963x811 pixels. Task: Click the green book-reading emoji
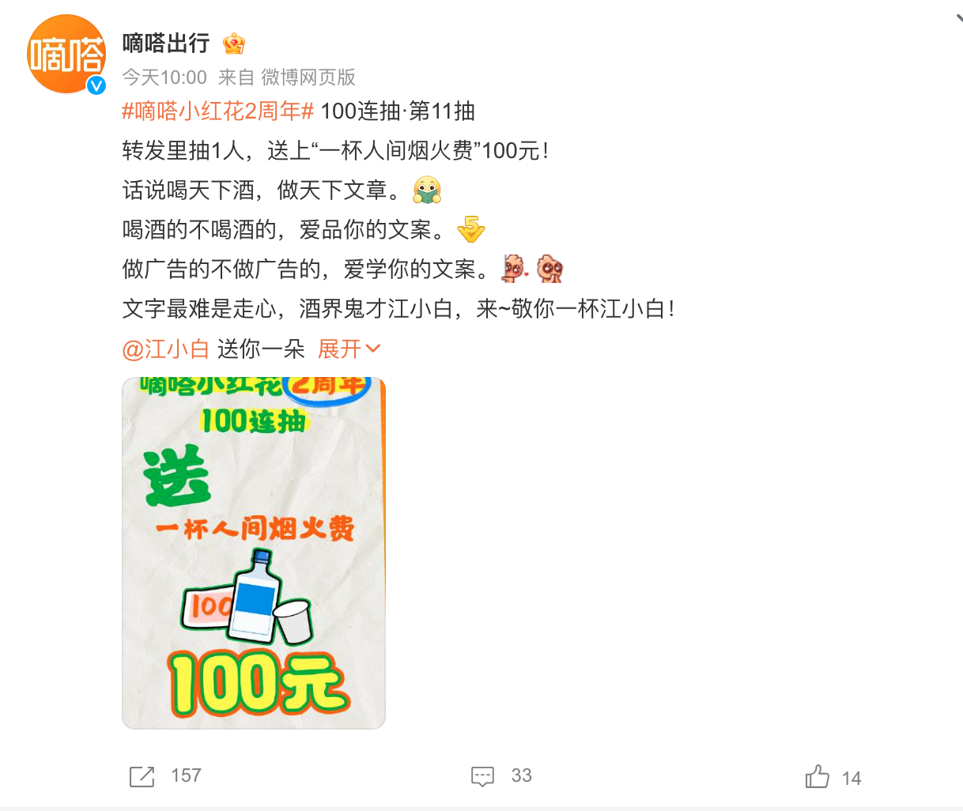pyautogui.click(x=427, y=190)
